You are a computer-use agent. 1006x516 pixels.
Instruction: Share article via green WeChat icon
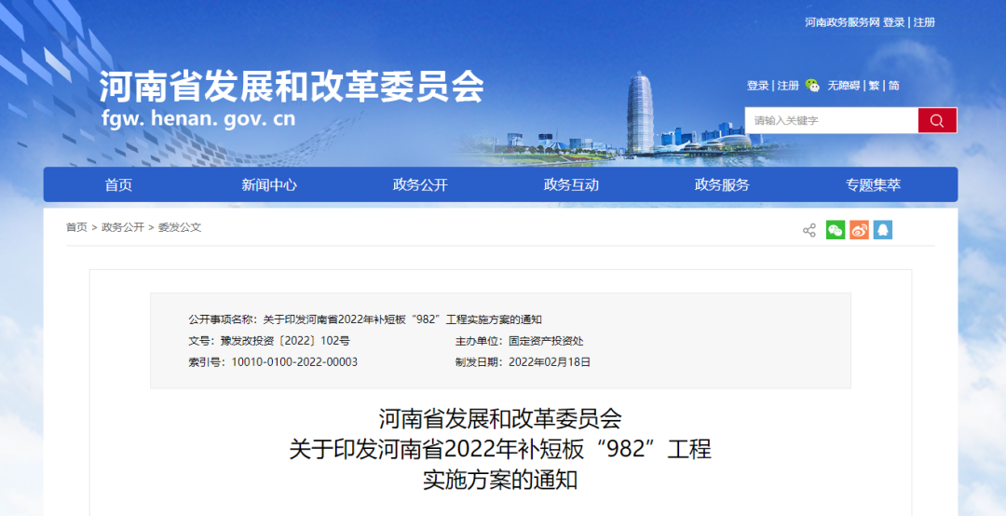point(836,230)
